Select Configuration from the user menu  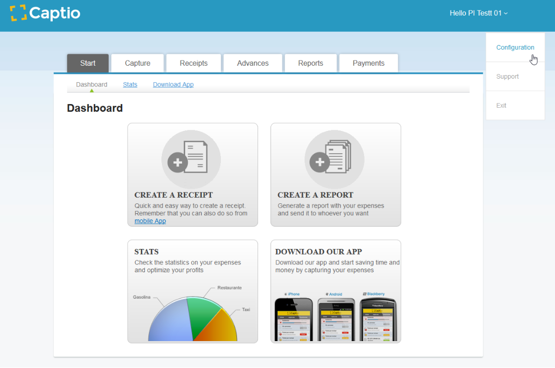pyautogui.click(x=515, y=48)
